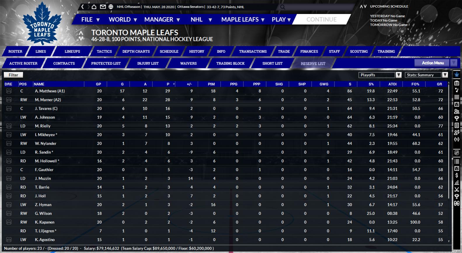Toggle dressed jersey for W. Nylander

point(9,144)
